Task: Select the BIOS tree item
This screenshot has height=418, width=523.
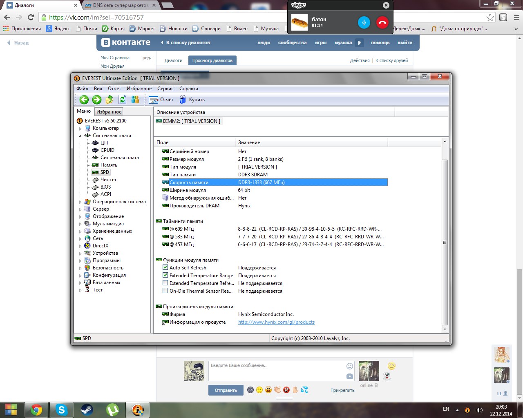Action: [x=105, y=187]
